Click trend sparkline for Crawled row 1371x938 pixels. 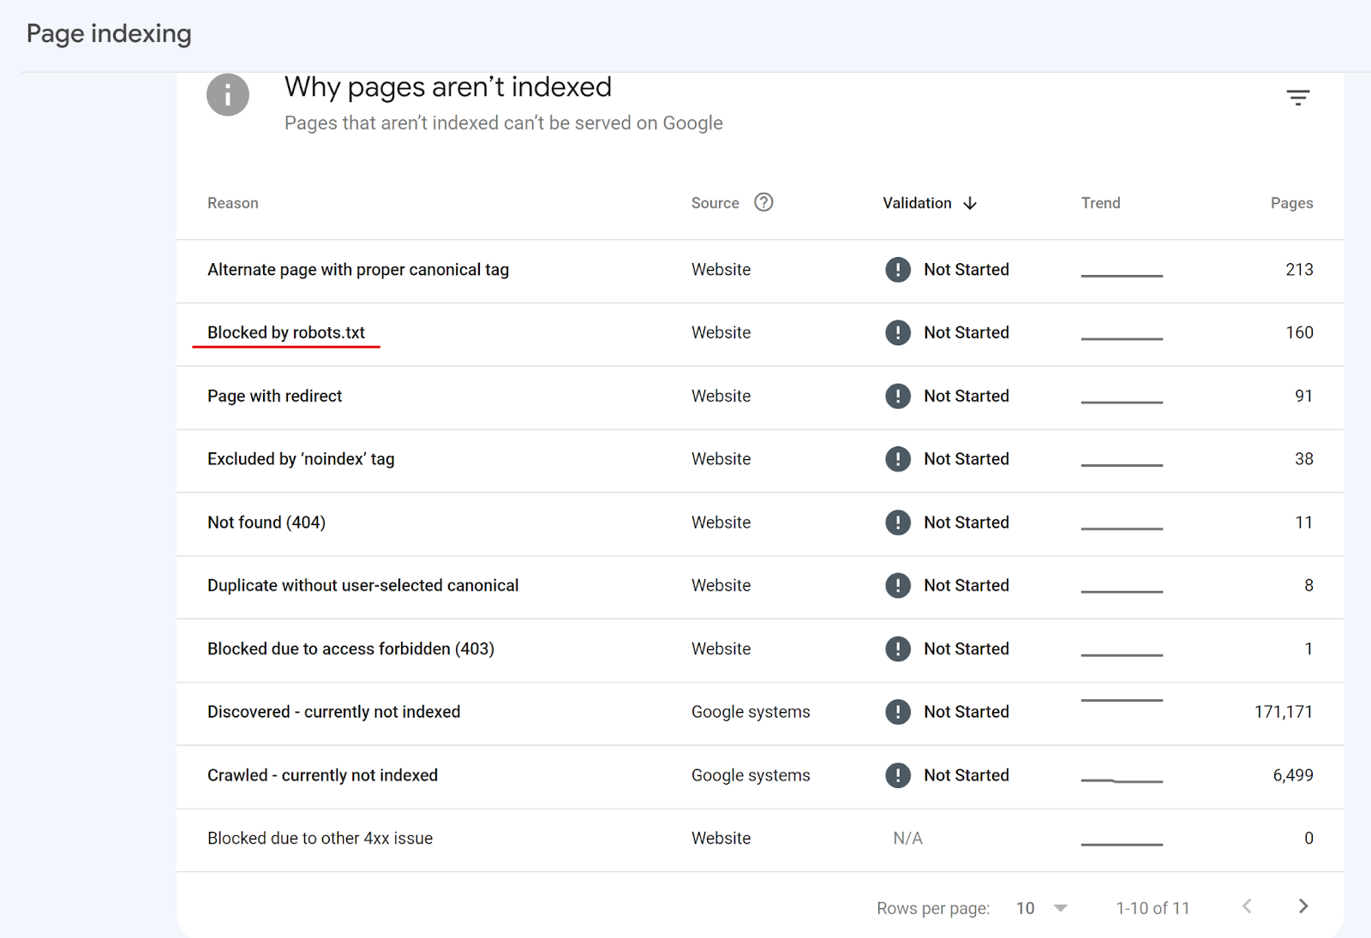pyautogui.click(x=1122, y=780)
